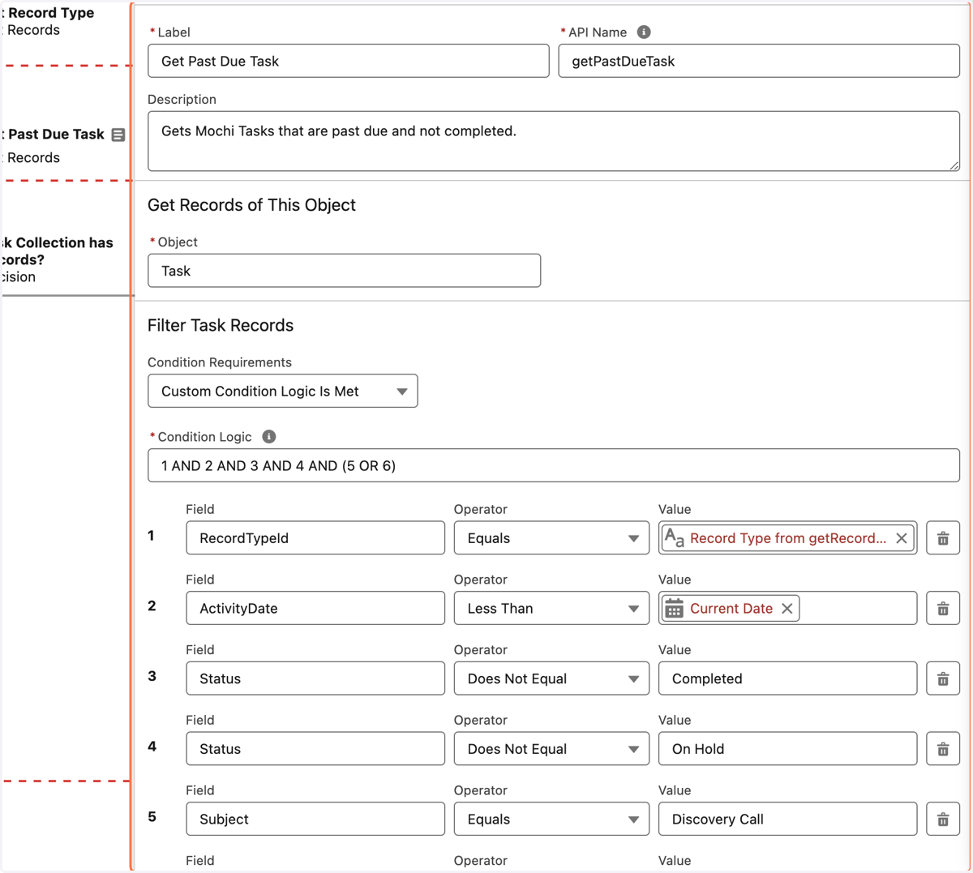This screenshot has width=973, height=873.
Task: Click the Description resize handle
Action: (954, 165)
